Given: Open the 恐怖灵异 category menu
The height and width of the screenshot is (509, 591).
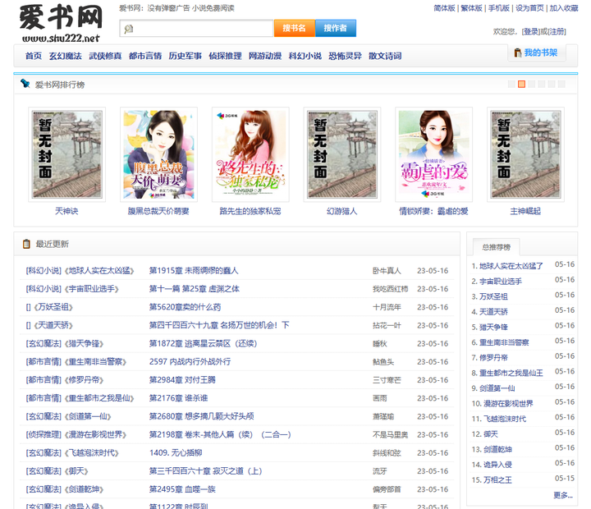Looking at the screenshot, I should (345, 56).
